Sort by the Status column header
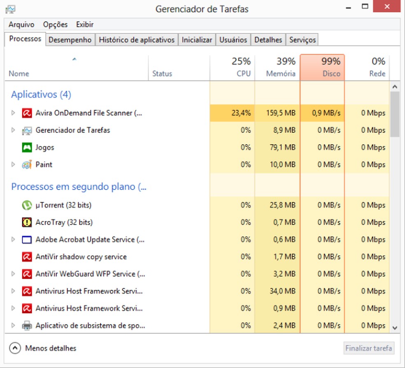Screen dimensions: 405x368 pyautogui.click(x=179, y=67)
